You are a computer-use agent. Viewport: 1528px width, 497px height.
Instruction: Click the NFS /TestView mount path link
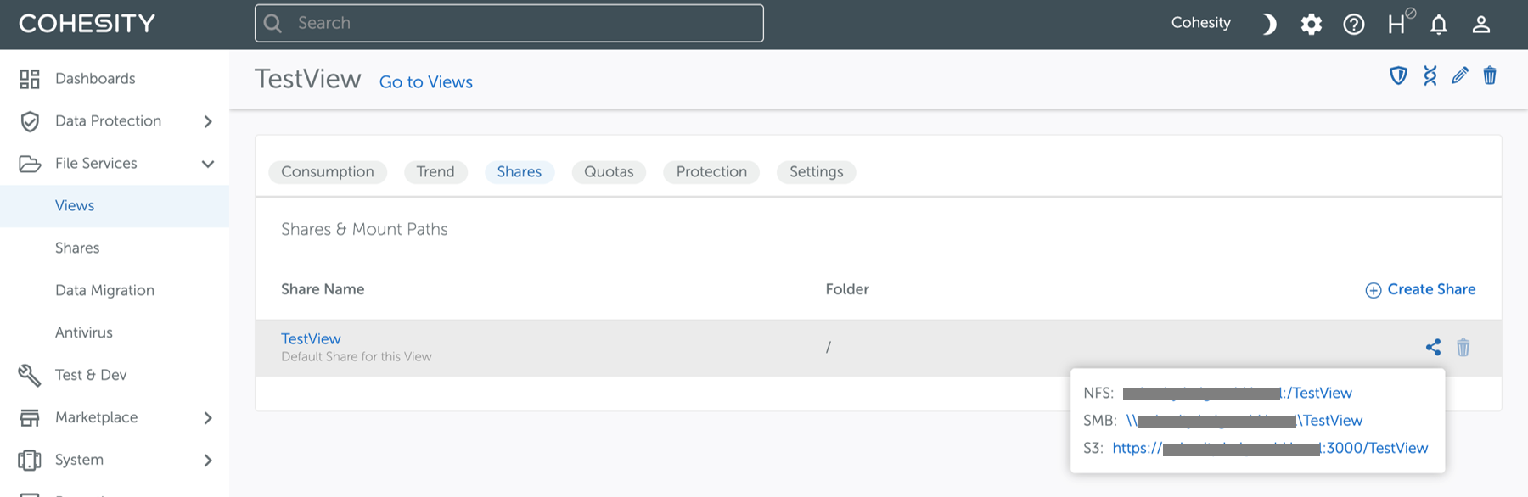[1238, 394]
